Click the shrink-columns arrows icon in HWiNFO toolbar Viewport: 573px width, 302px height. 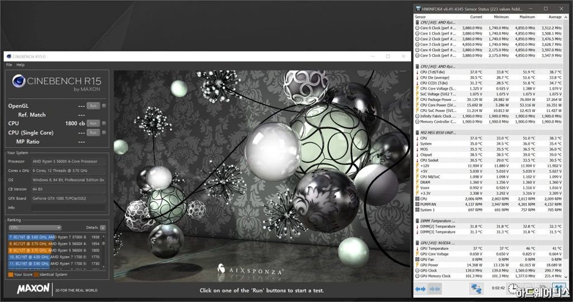(435, 289)
